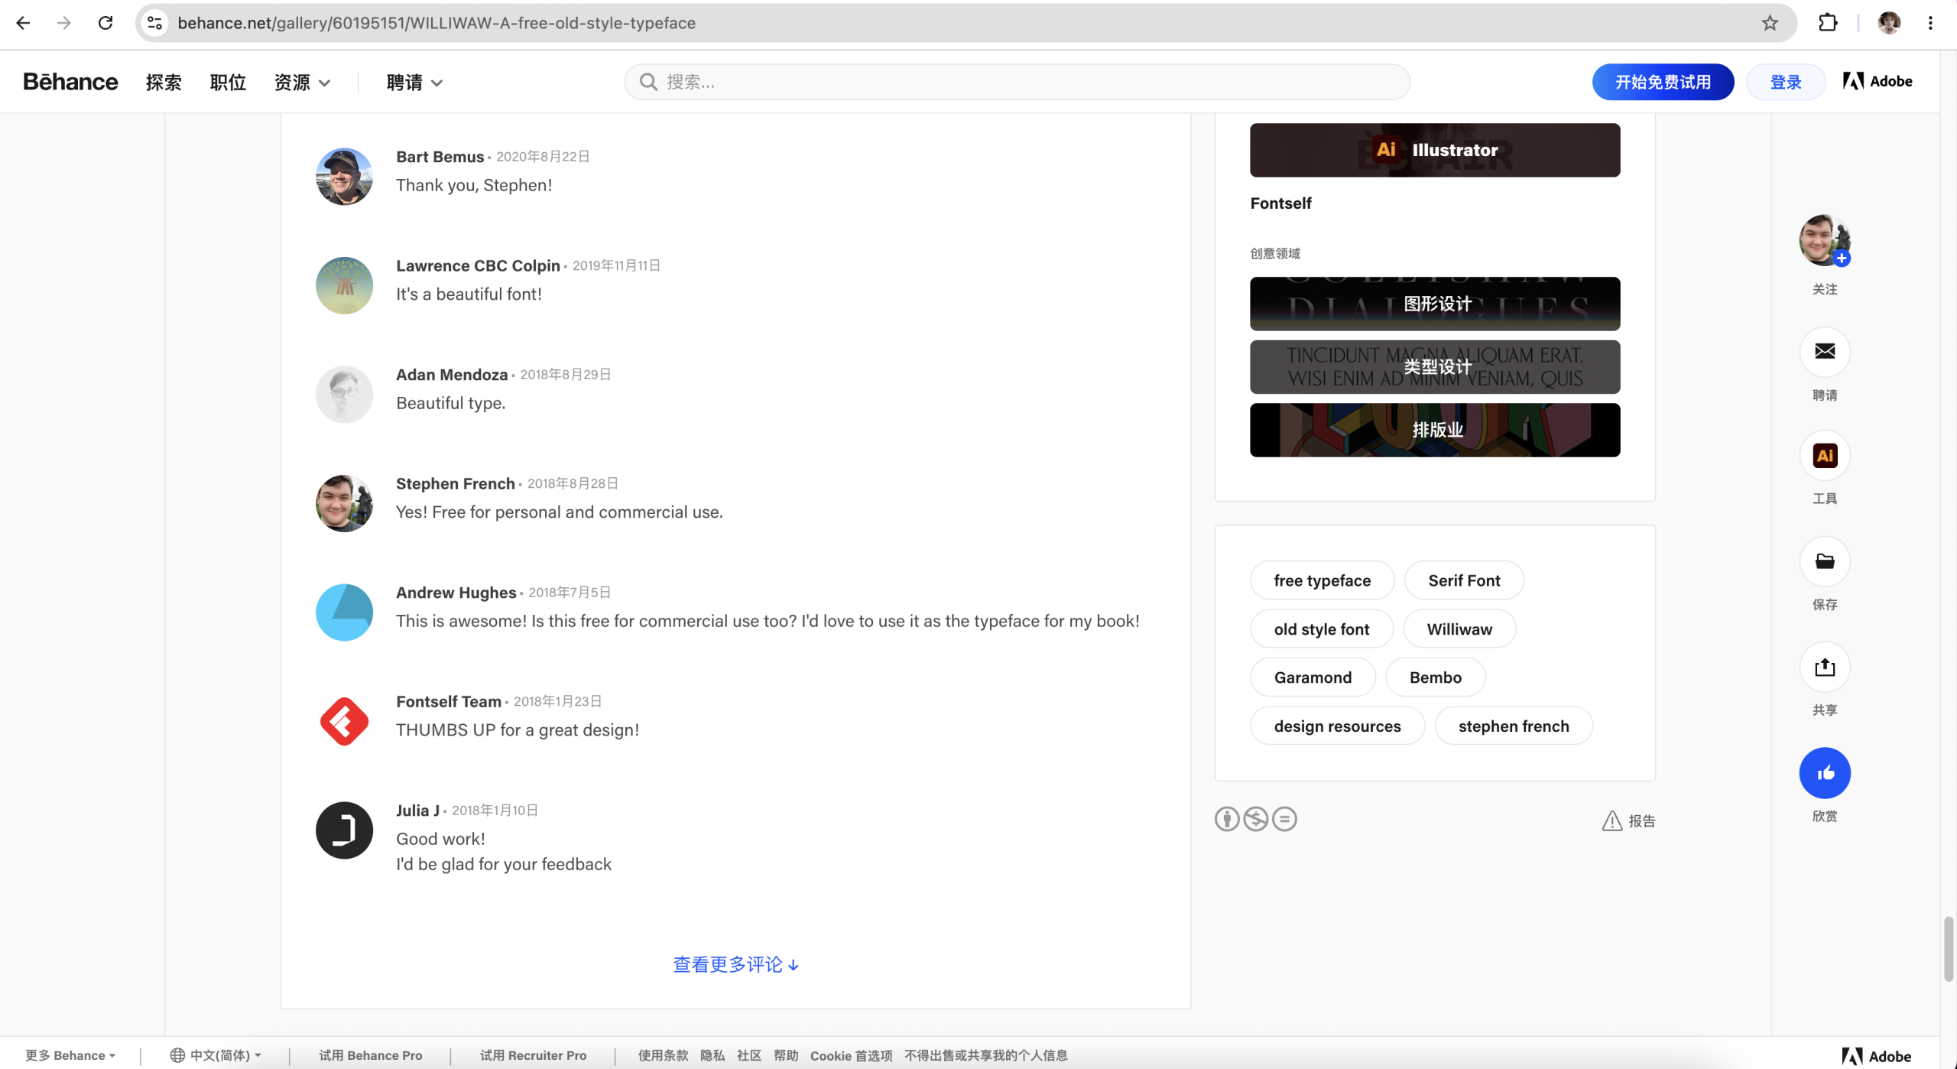
Task: Click the non-commercial license icon
Action: point(1255,819)
